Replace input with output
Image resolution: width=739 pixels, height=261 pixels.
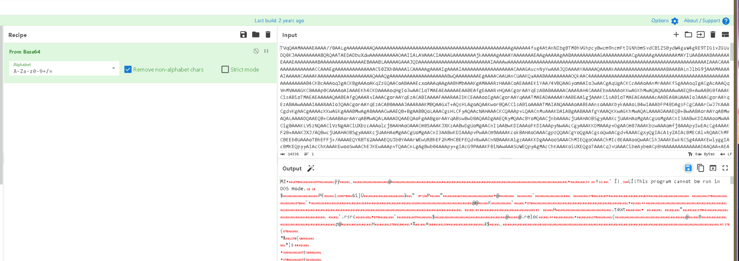tap(713, 168)
